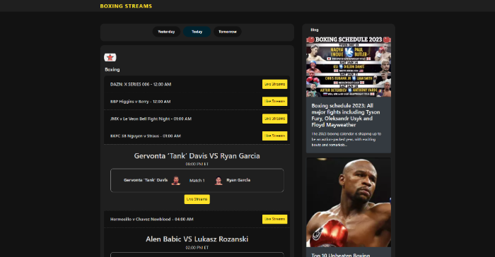
Task: Open the Gervonta Davis VS Ryan Garcia heading
Action: 197,156
